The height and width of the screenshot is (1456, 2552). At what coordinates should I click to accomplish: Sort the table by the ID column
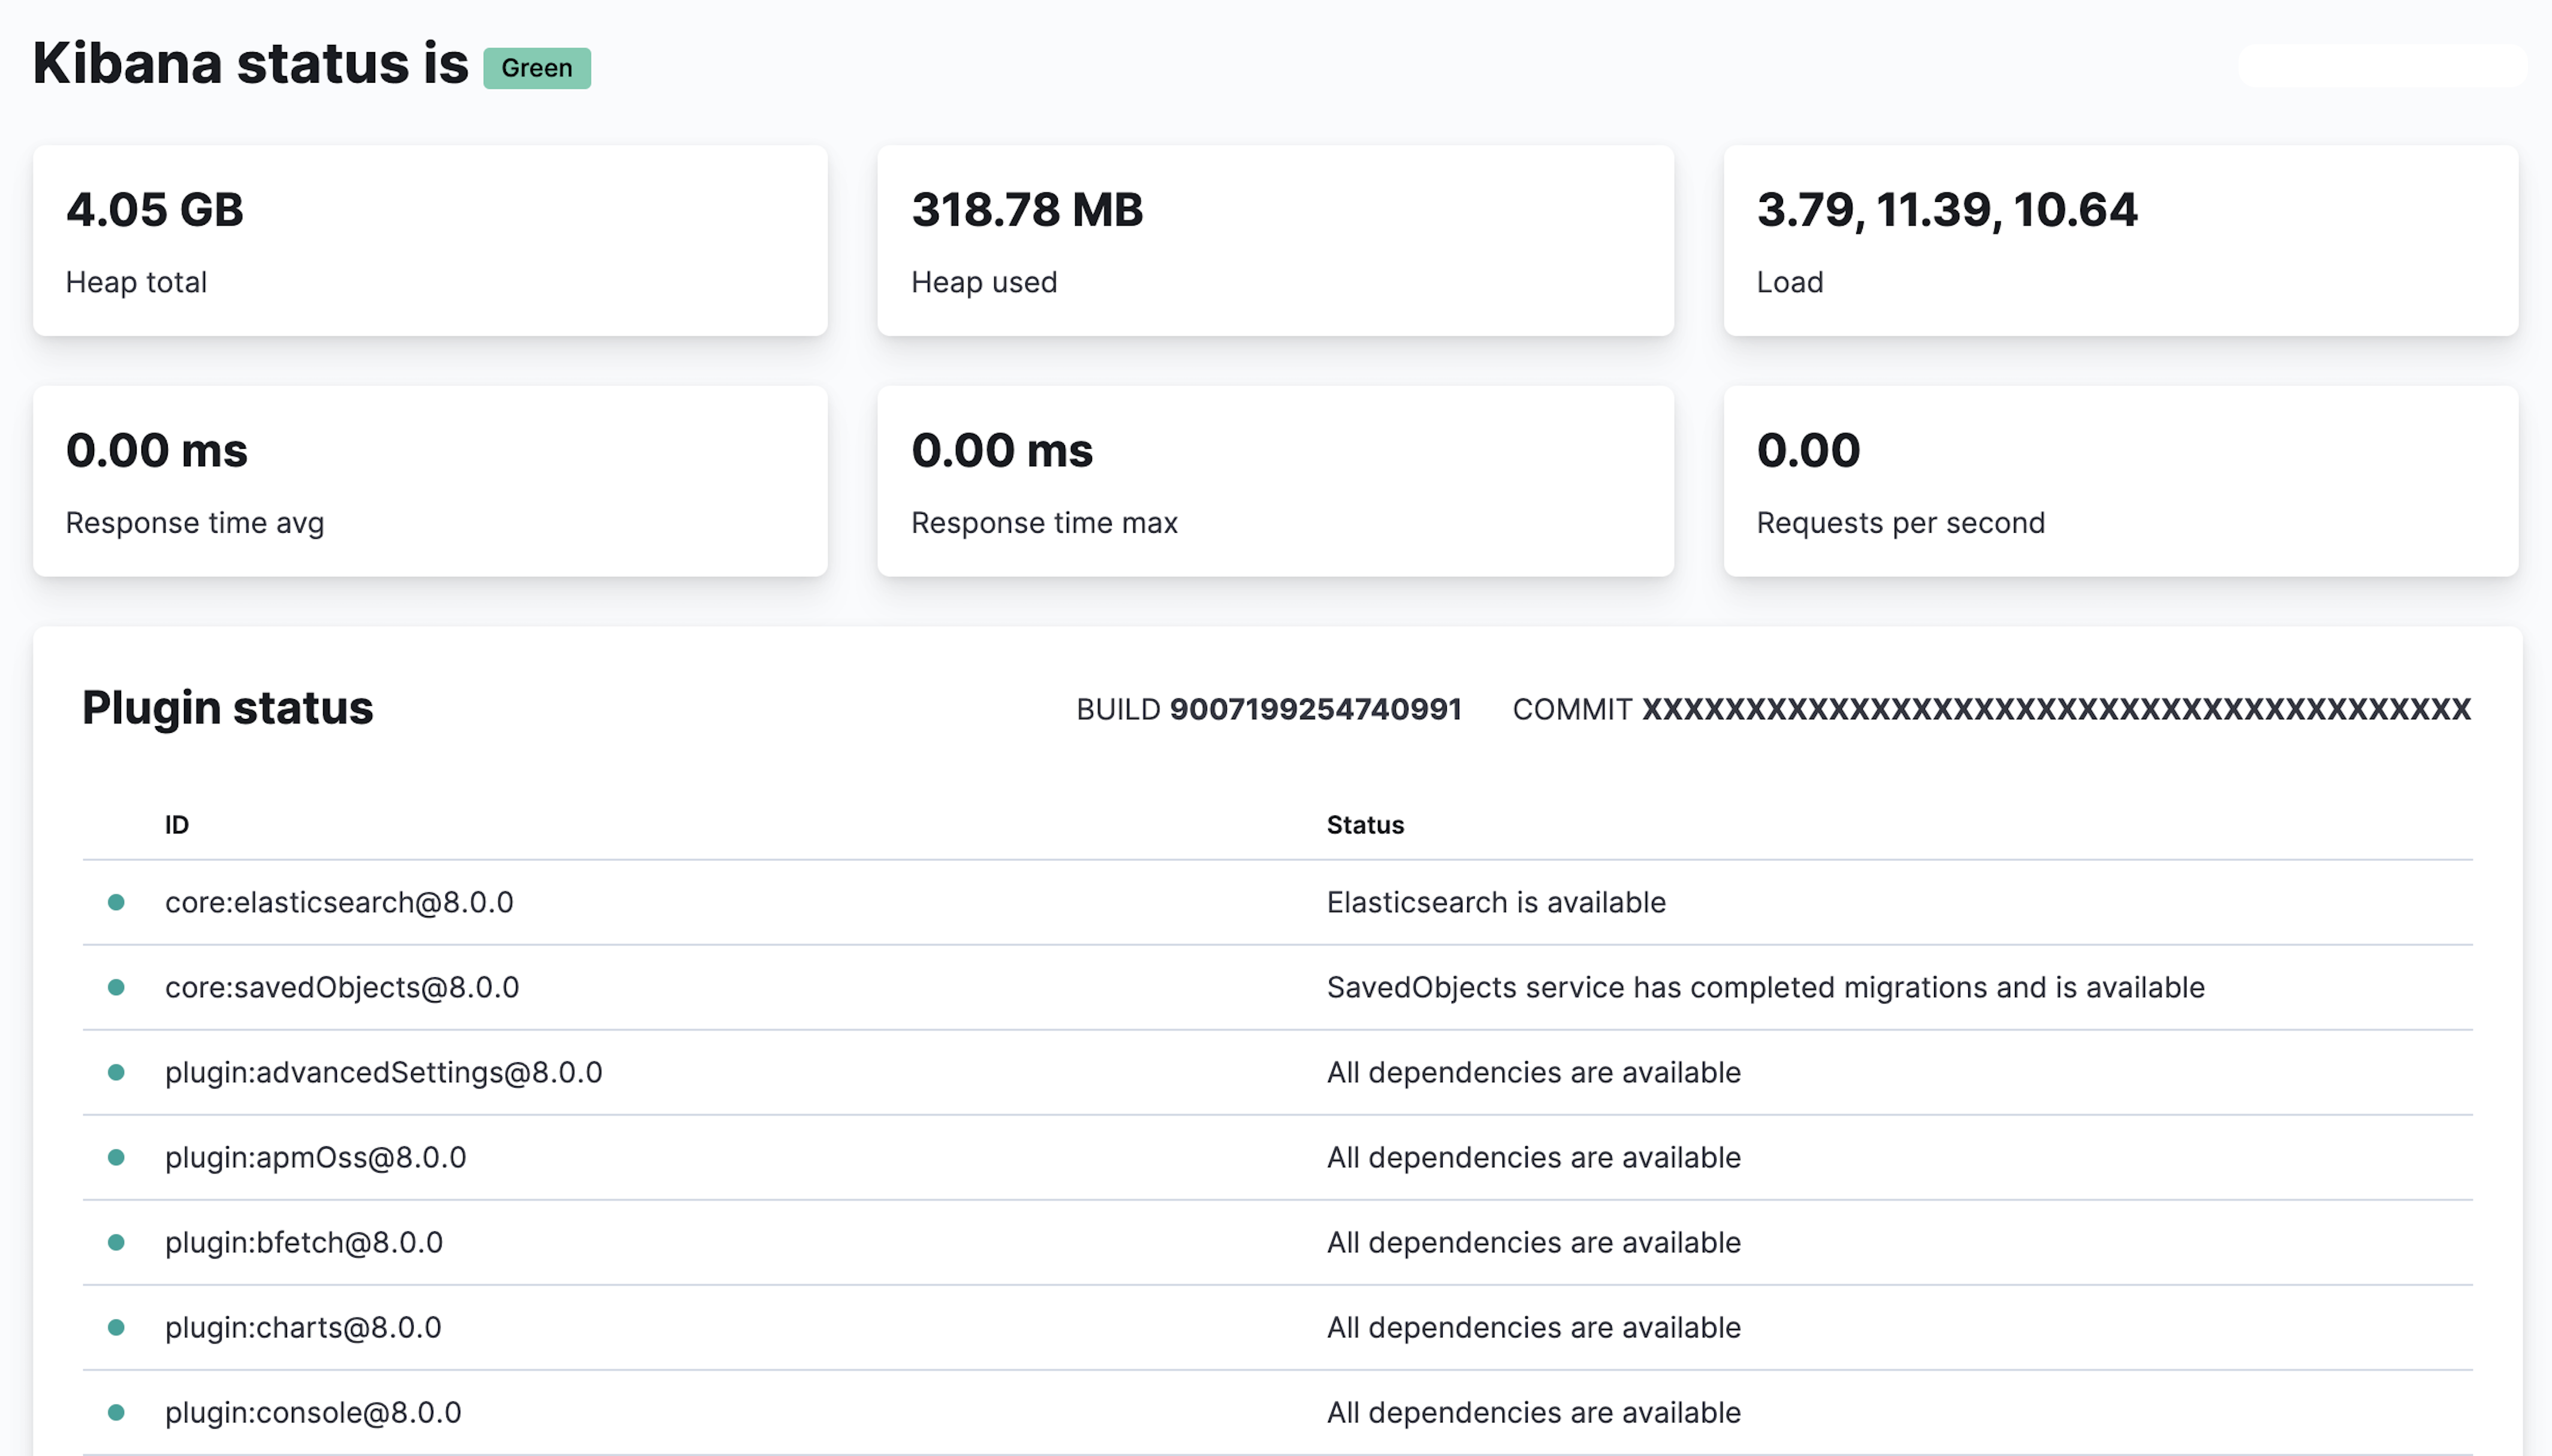coord(177,824)
